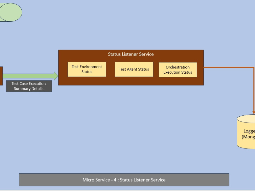
Task: Click the gray bar labeled Status Listener Service
Action: click(x=124, y=180)
